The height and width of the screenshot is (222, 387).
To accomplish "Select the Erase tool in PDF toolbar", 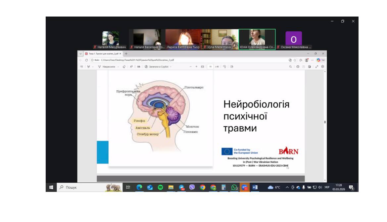I will (124, 67).
